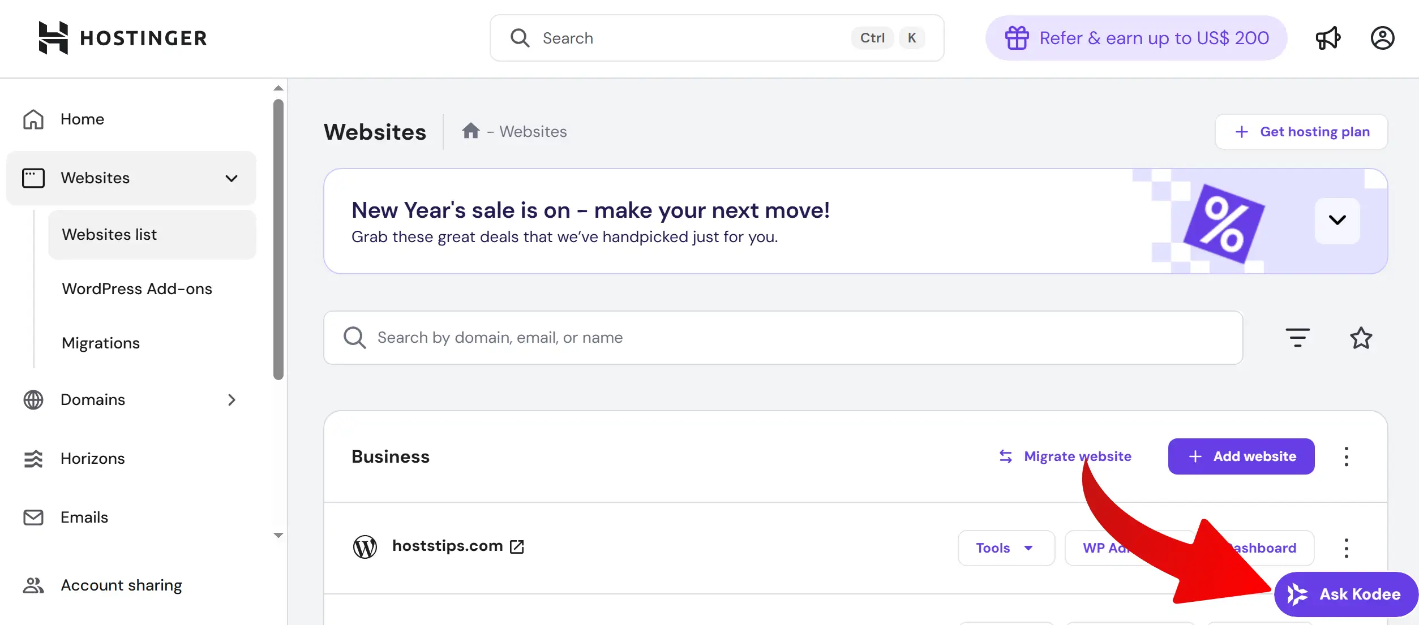The height and width of the screenshot is (625, 1419).
Task: Expand New Year's sale banner chevron
Action: point(1337,221)
